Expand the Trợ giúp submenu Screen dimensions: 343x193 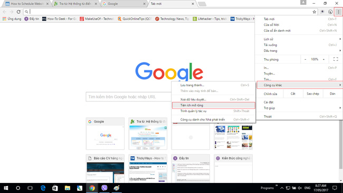[299, 108]
